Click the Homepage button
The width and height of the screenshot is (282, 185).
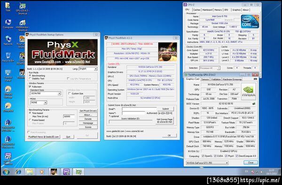click(x=88, y=123)
